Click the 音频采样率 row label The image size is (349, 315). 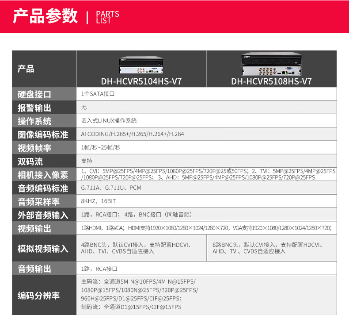click(x=38, y=202)
